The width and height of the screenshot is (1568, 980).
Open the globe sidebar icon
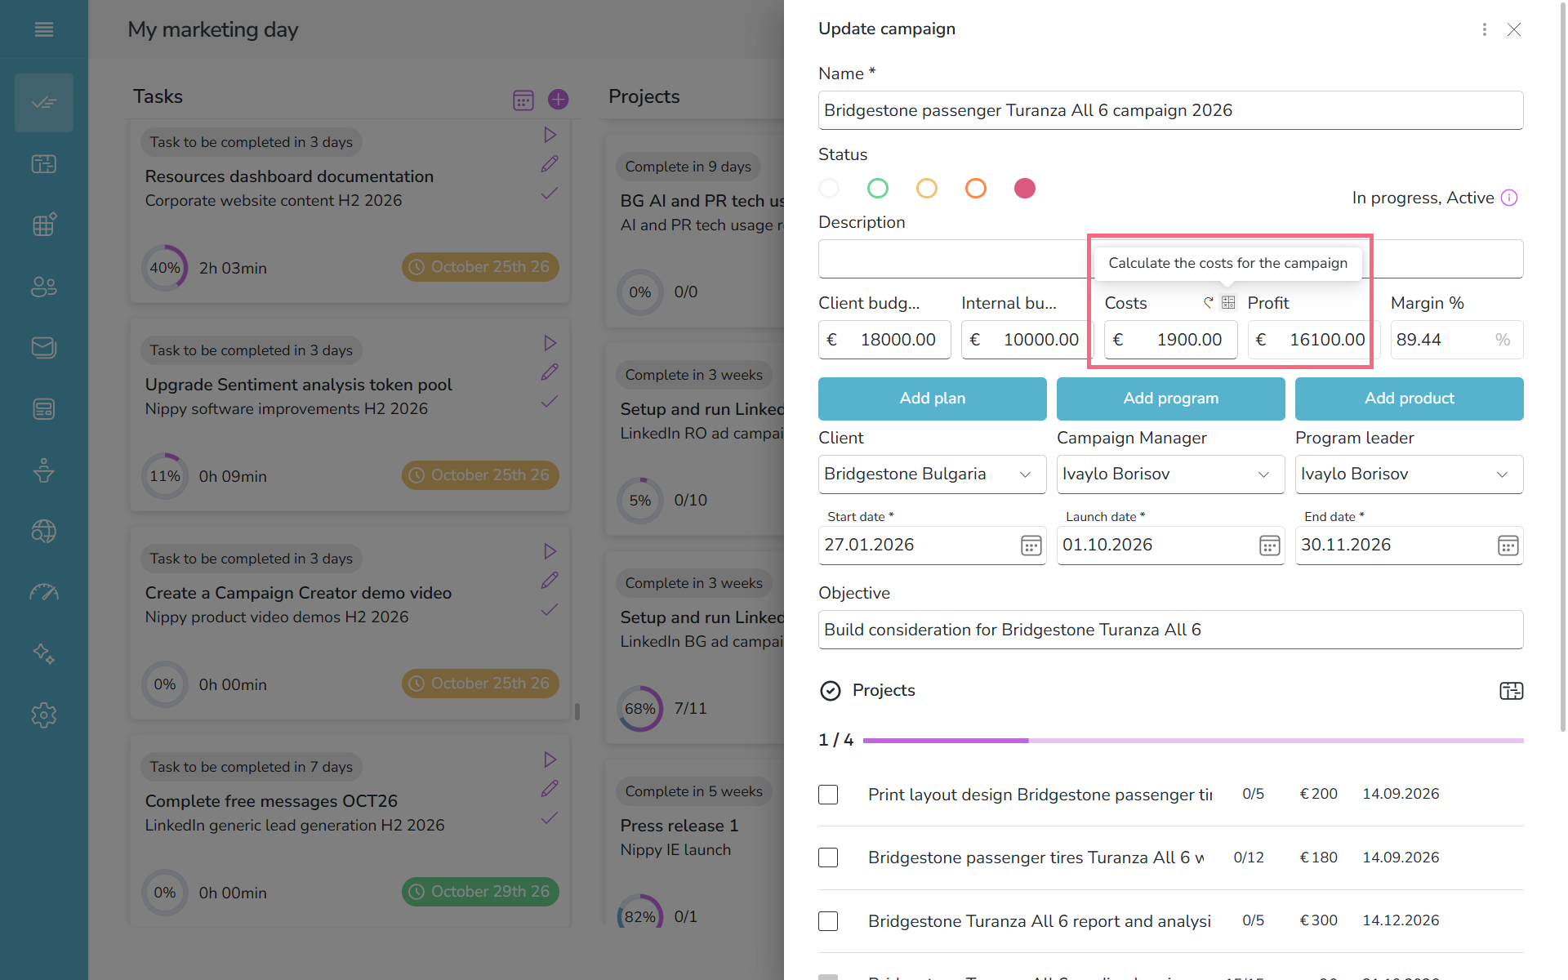coord(44,532)
